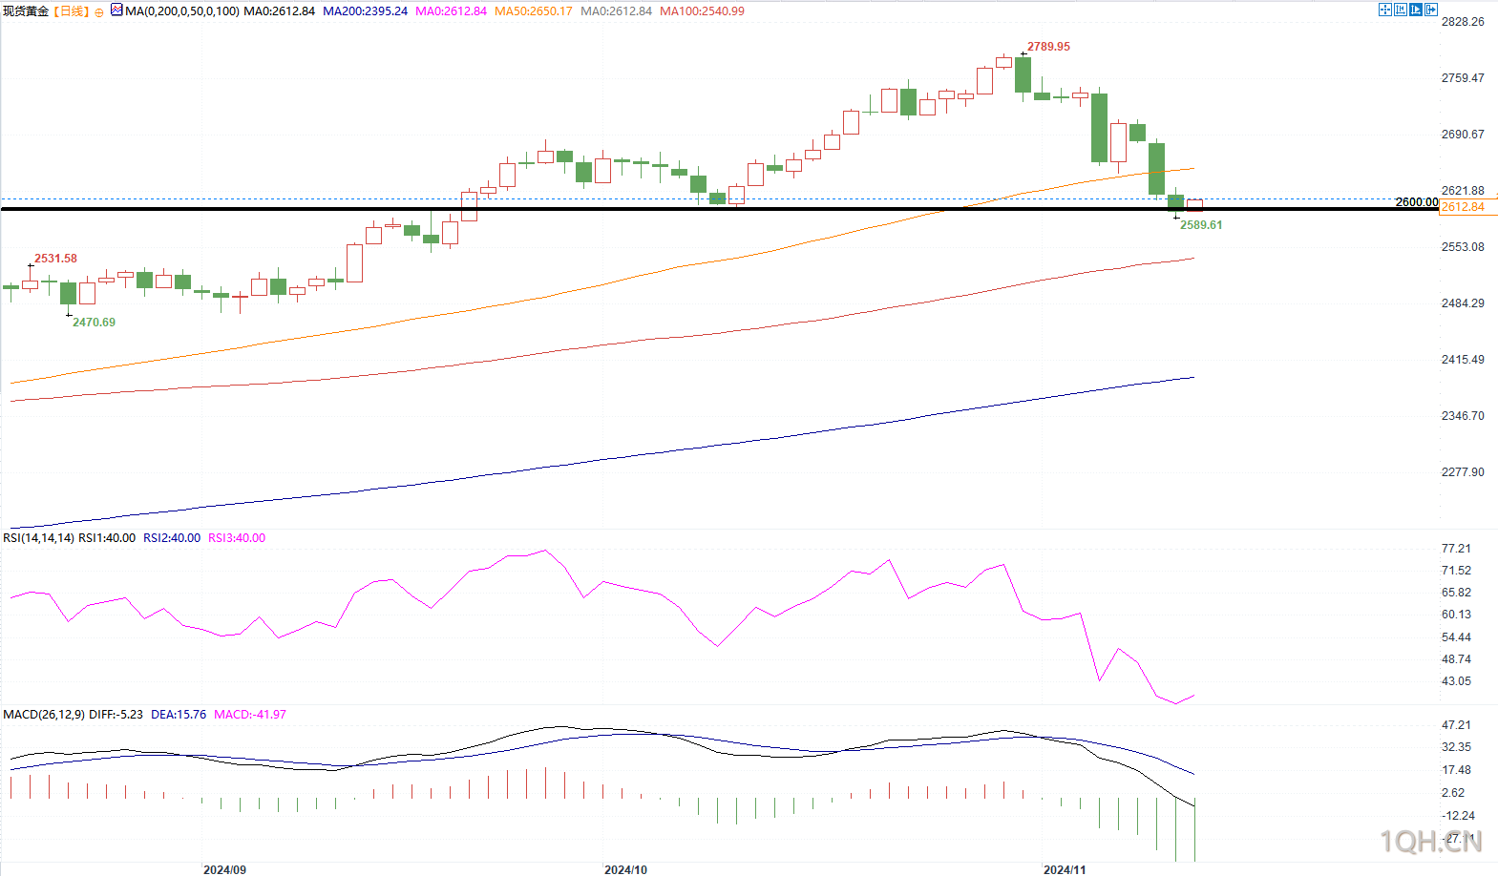
Task: Click the MA50:2650.17 value
Action: pyautogui.click(x=534, y=11)
